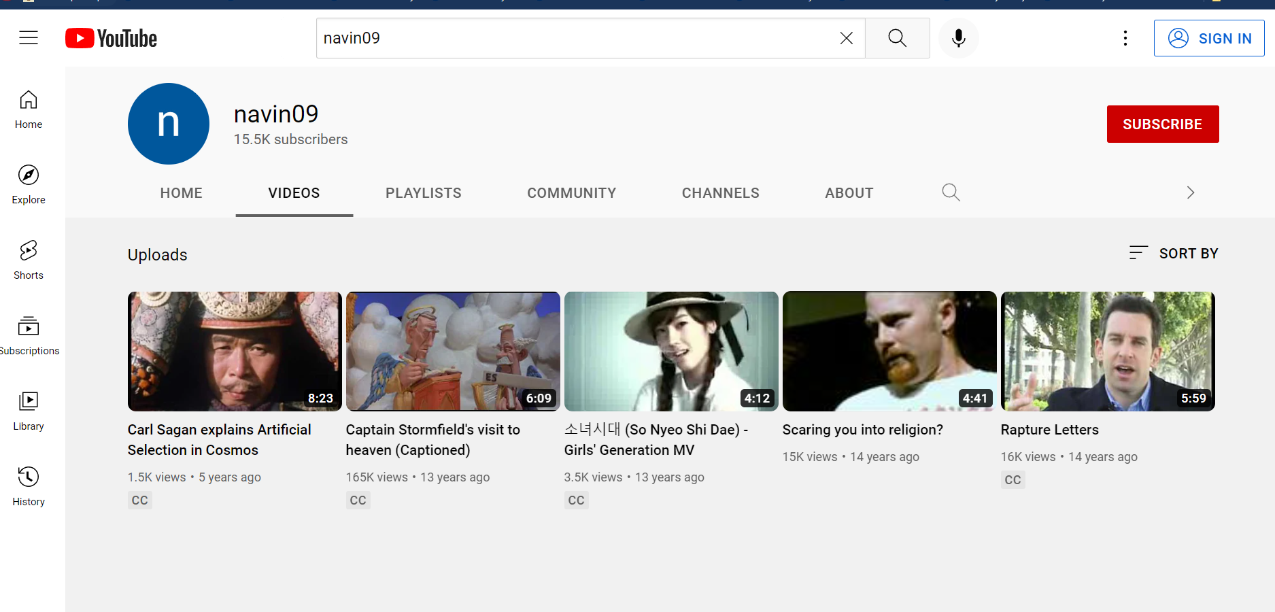Start voice search with the microphone icon
1275x612 pixels.
[x=958, y=38]
